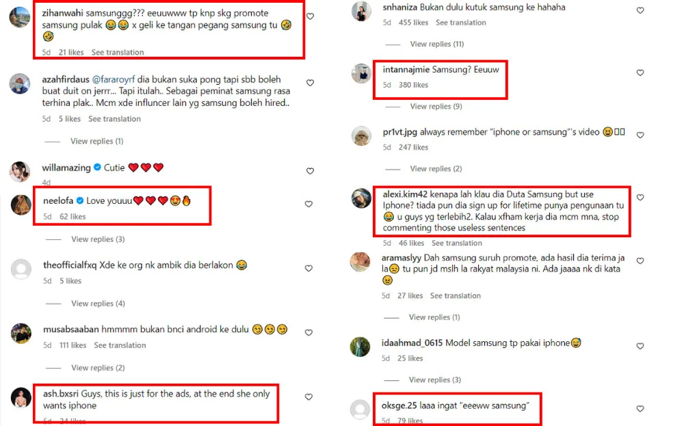Like neelofa's Love youuu comment

pos(309,204)
